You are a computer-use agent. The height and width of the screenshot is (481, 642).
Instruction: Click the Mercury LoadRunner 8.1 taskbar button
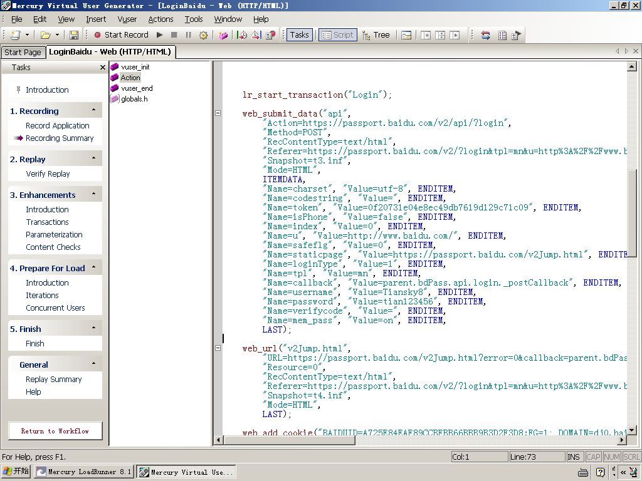pos(83,472)
